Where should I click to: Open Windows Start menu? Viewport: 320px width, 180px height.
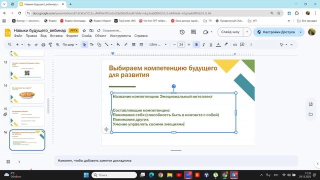[86, 175]
